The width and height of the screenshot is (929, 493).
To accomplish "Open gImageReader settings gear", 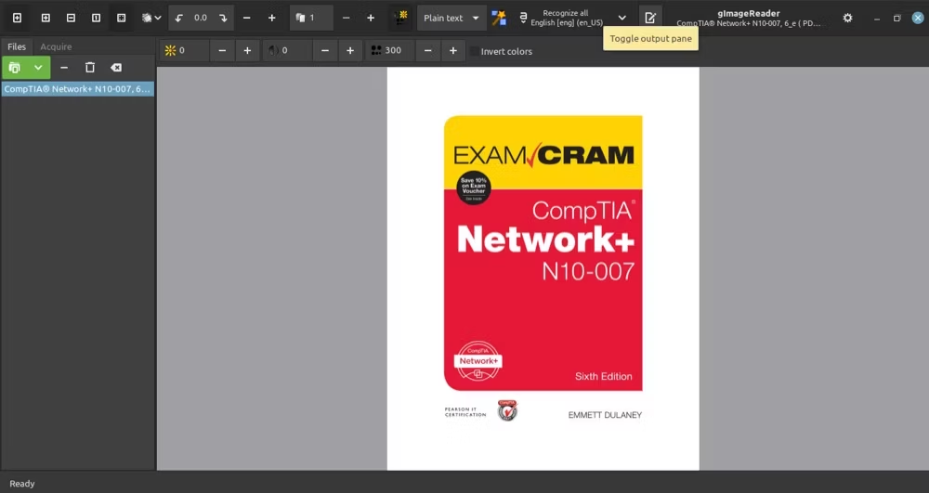I will click(x=848, y=18).
